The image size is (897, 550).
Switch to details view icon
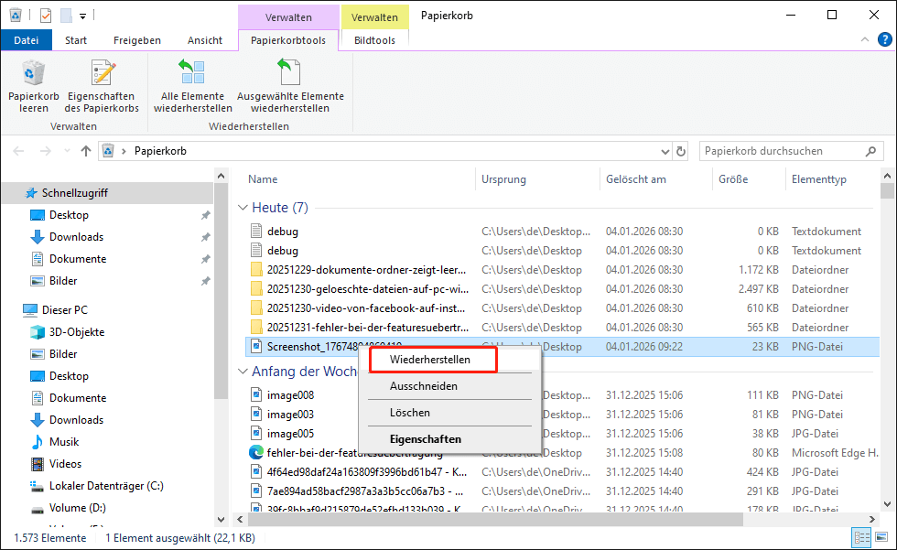pos(861,537)
